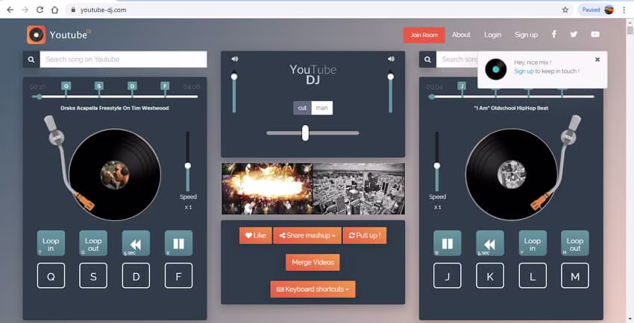Click the Merge Videos button
The image size is (634, 323).
tap(313, 262)
